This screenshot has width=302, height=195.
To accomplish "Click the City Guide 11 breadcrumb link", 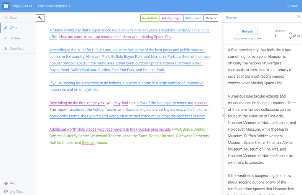I will click(22, 6).
